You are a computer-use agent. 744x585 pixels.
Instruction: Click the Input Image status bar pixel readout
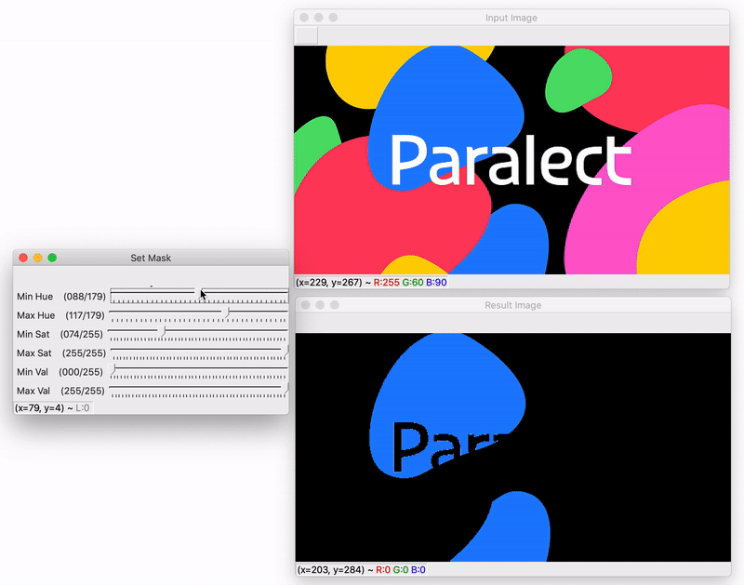pyautogui.click(x=371, y=283)
